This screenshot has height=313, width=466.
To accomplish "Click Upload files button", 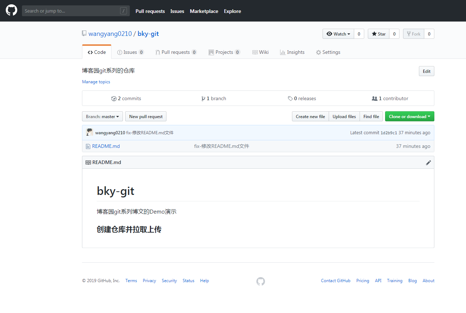I will 344,117.
